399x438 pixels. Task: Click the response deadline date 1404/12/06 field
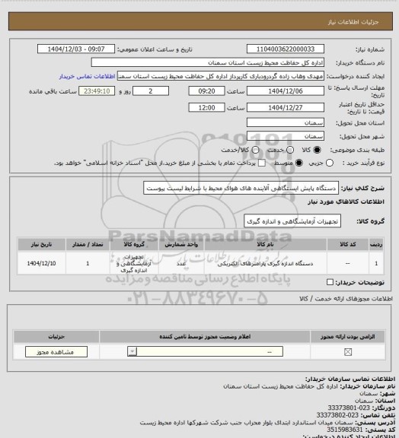pyautogui.click(x=286, y=91)
